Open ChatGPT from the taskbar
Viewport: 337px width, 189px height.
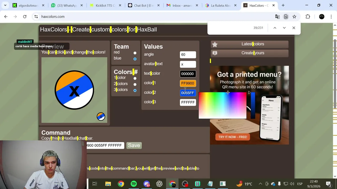[159, 184]
